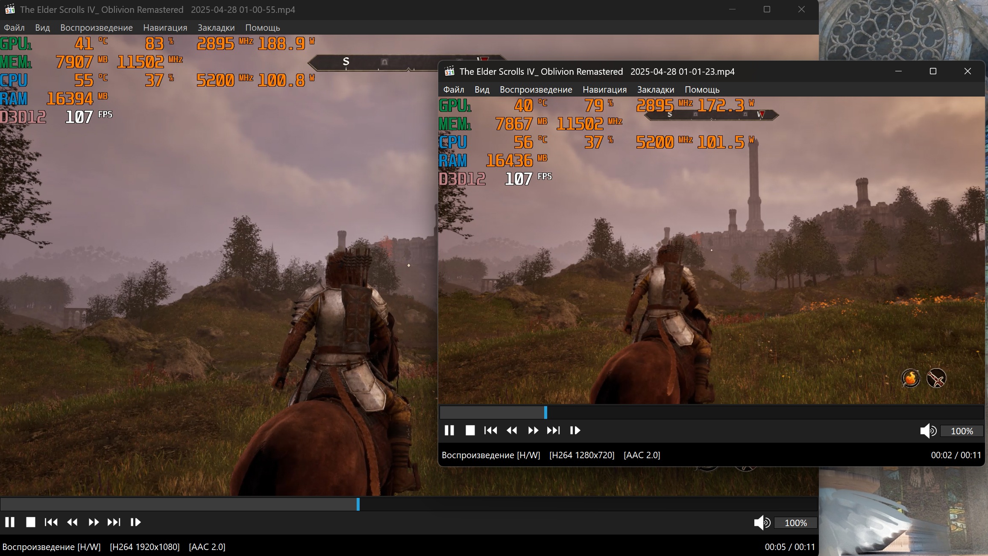
Task: Click [H264 1280x720] status text in front window
Action: [582, 455]
